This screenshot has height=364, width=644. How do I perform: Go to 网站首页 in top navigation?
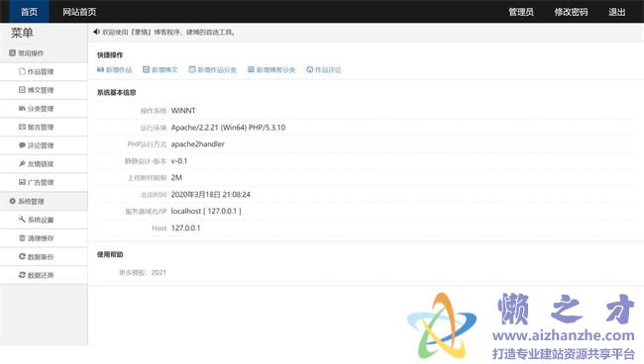tap(79, 12)
